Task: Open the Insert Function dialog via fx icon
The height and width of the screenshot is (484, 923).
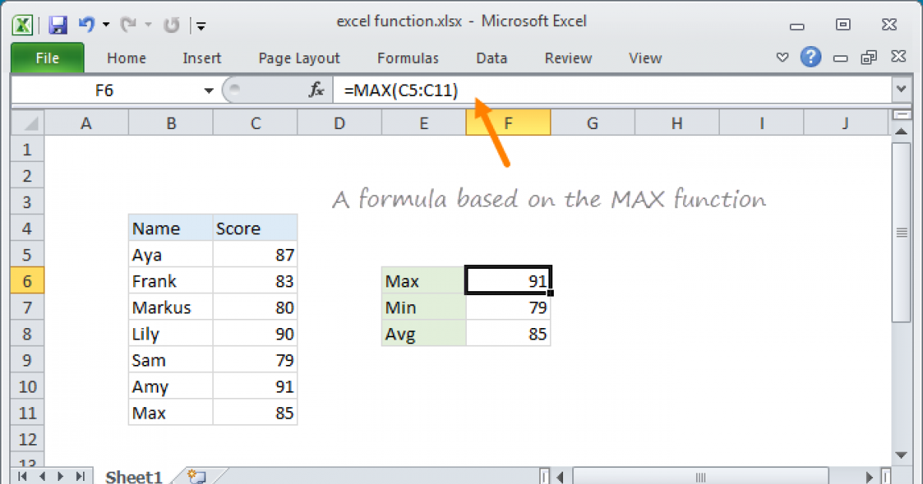Action: (x=315, y=90)
